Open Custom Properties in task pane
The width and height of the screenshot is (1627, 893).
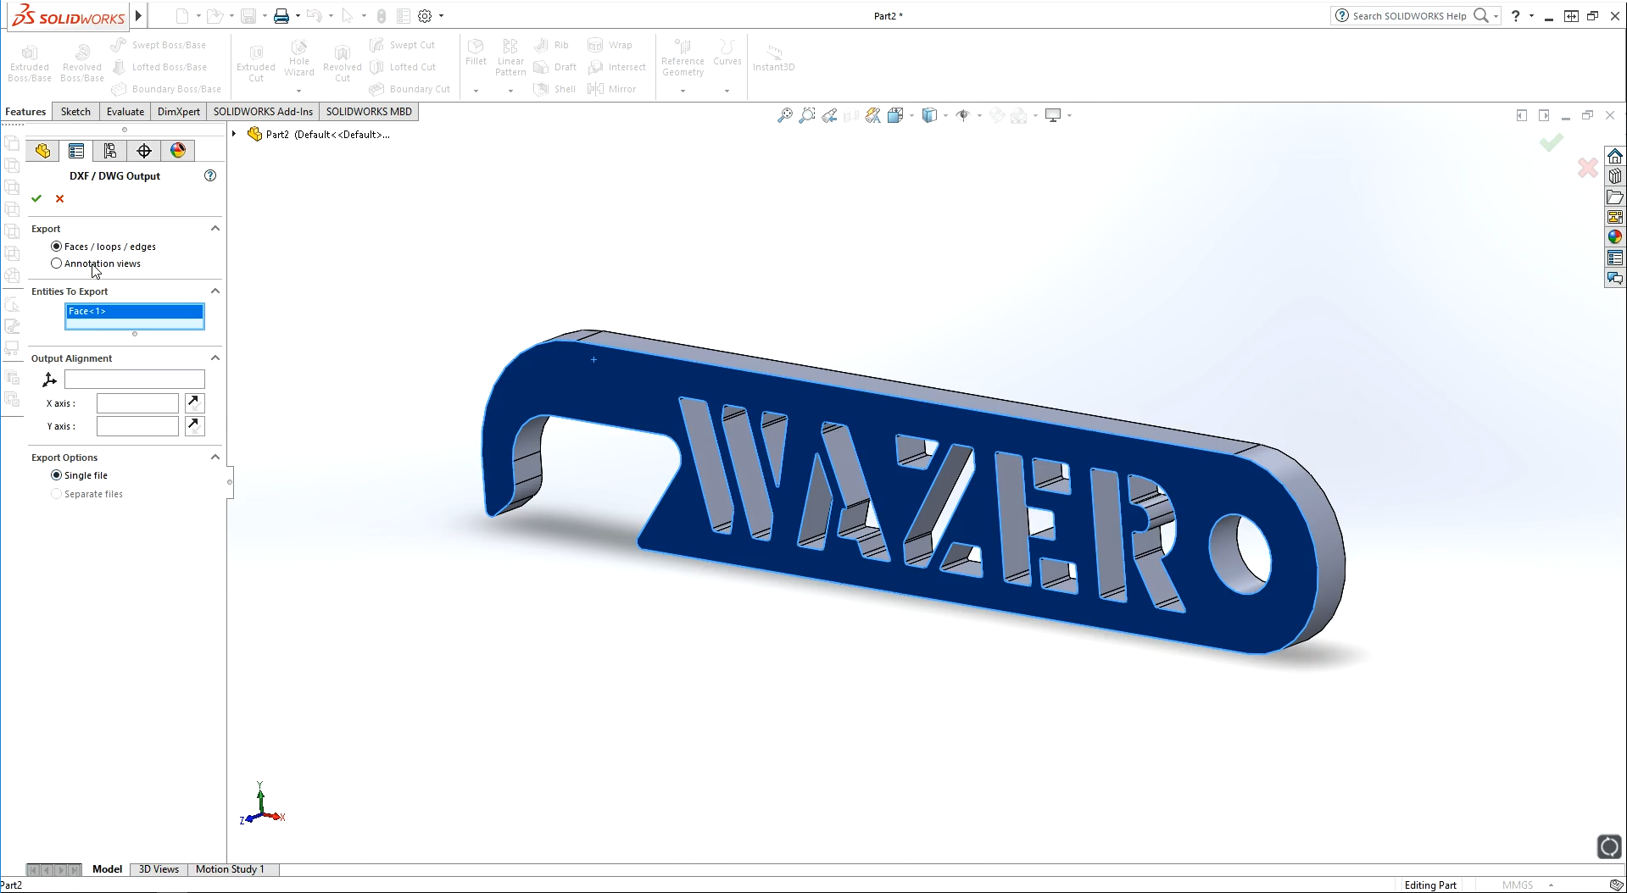[x=1615, y=258]
